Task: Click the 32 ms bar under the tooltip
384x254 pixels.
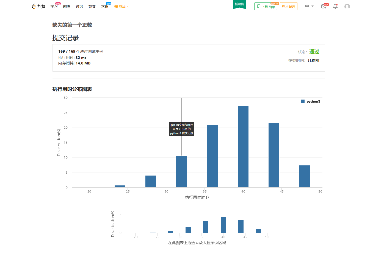Action: point(181,171)
